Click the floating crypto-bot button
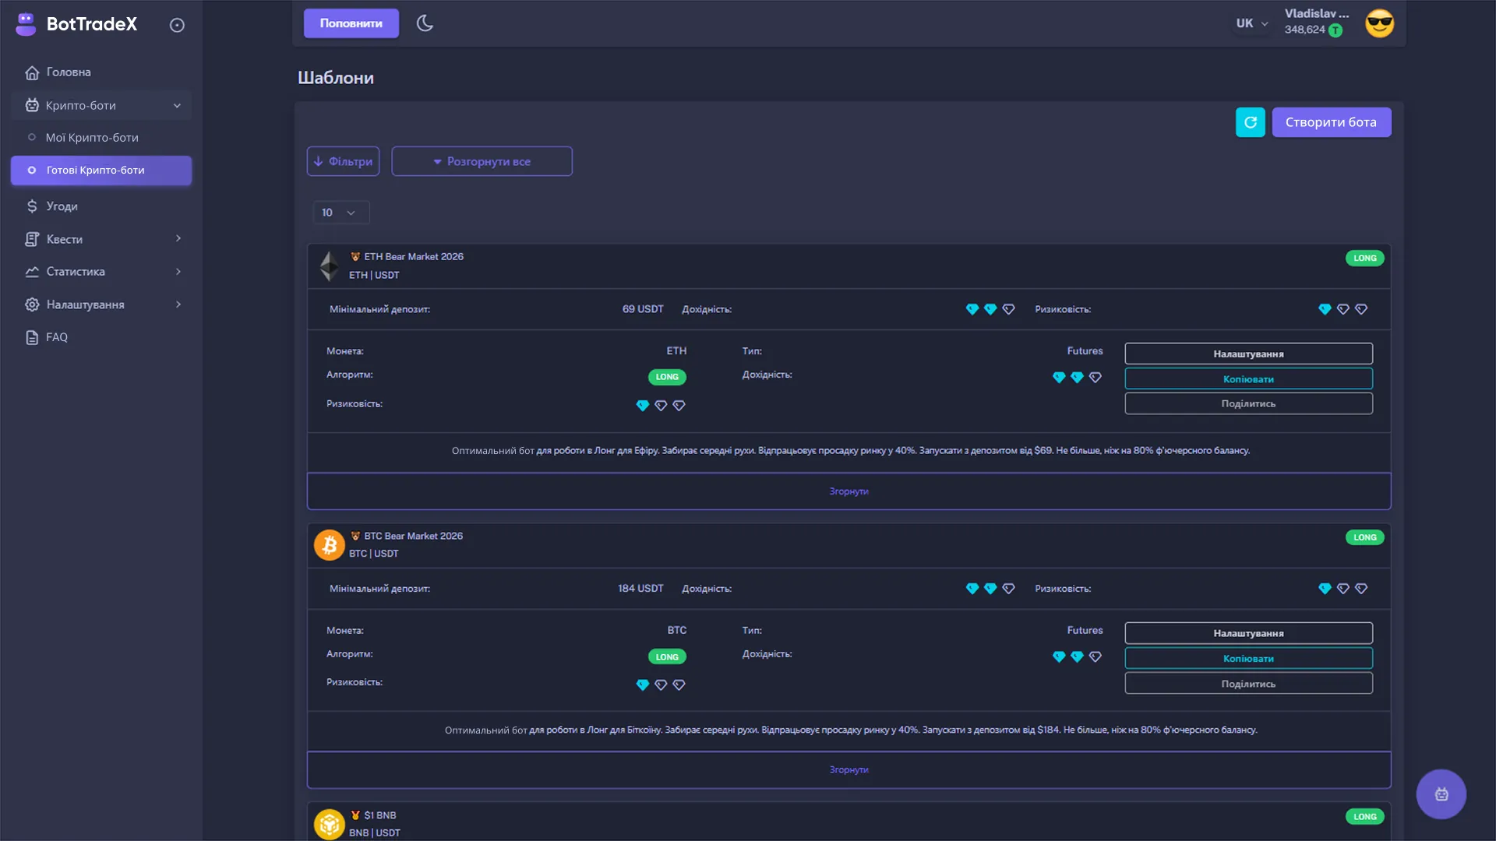 [1441, 793]
